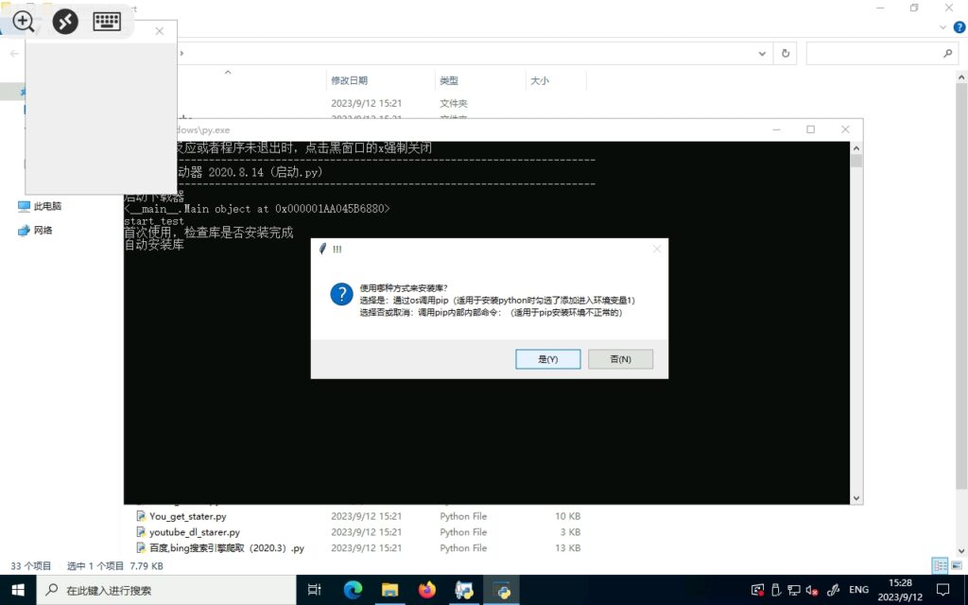Select 此电脑 in the navigation pane
Viewport: 968px width, 605px height.
pos(47,206)
